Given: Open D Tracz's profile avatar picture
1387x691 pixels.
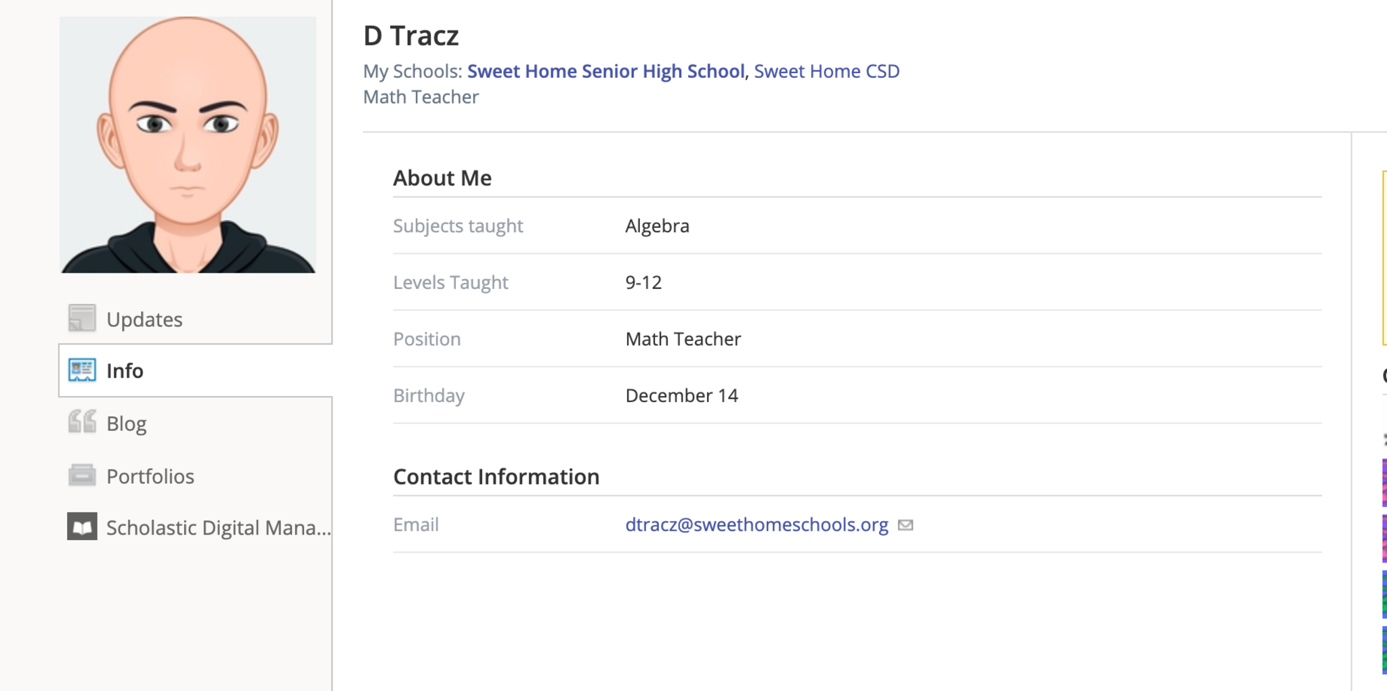Looking at the screenshot, I should click(188, 145).
